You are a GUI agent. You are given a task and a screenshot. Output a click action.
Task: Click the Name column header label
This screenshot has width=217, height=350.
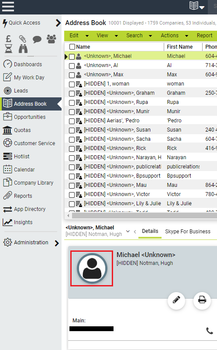83,47
